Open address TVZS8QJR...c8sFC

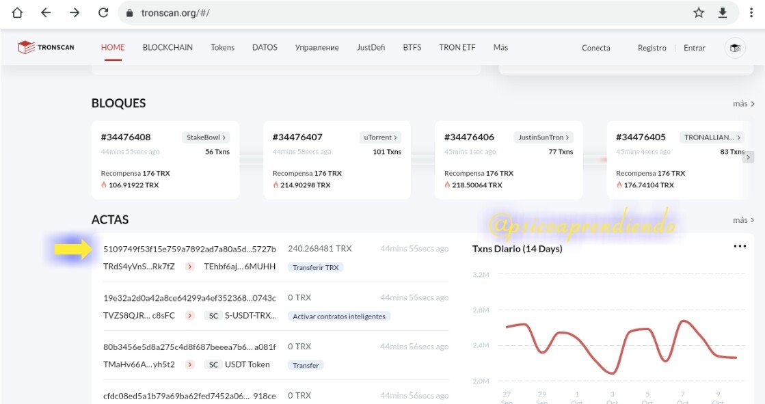[139, 315]
